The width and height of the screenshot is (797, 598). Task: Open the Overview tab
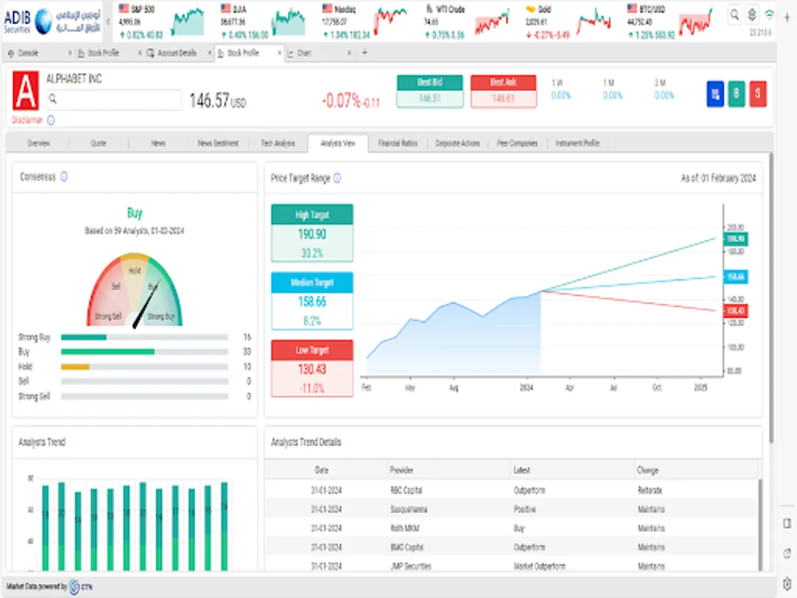pos(39,143)
